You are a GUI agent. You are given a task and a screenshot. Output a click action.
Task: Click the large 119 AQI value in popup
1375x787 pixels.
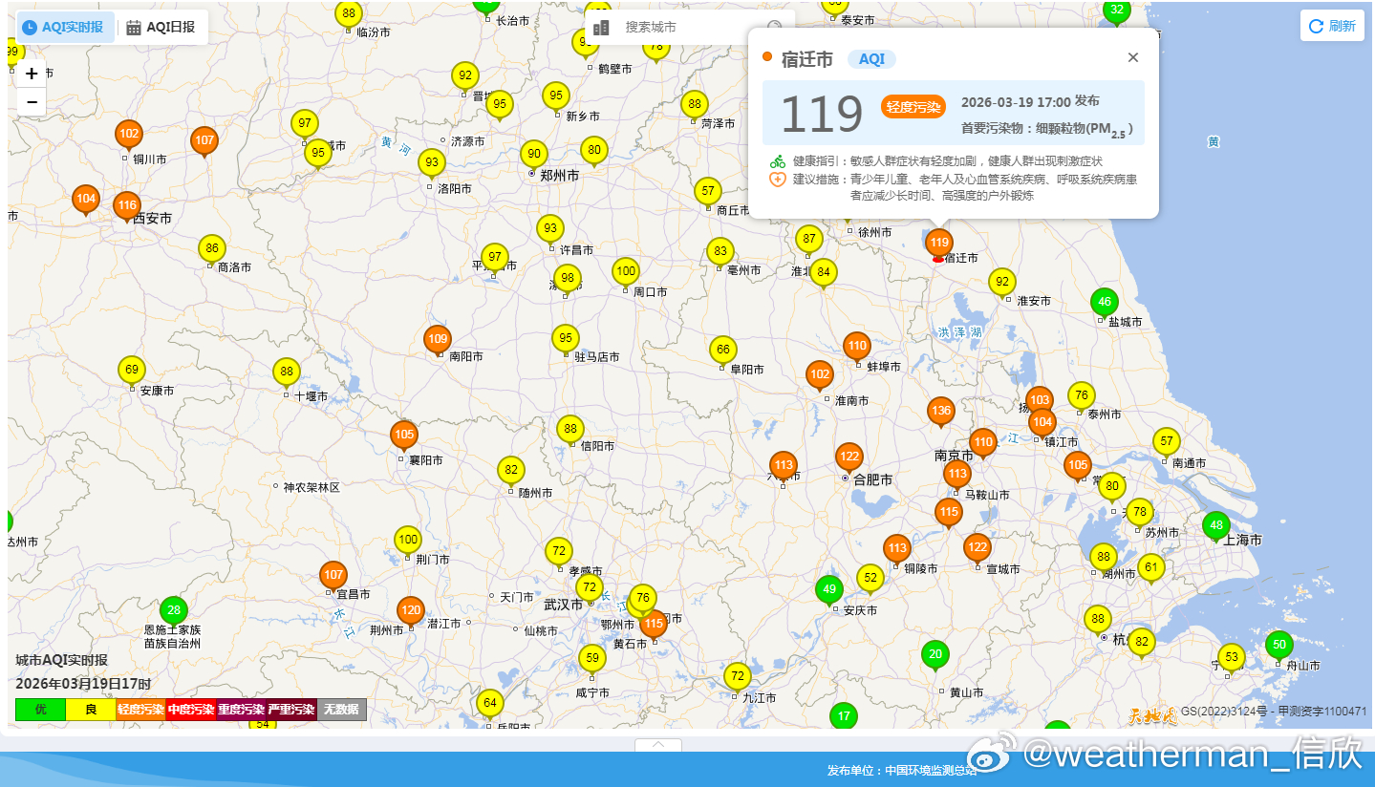[822, 114]
